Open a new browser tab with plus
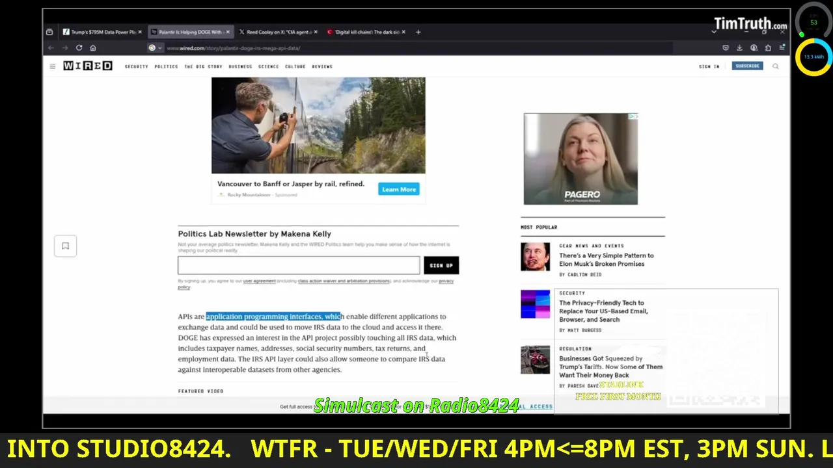 [418, 32]
